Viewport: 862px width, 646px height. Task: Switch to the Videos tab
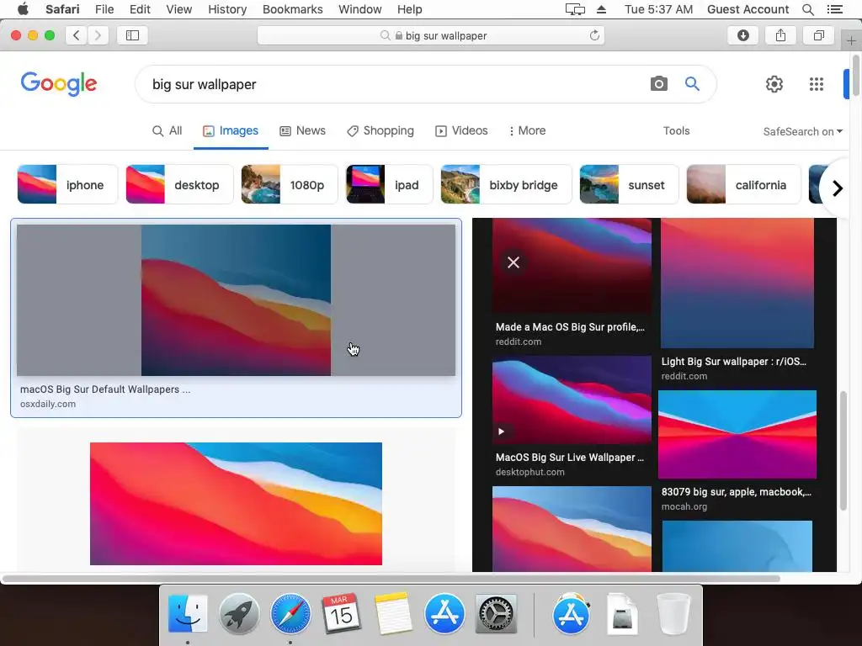pyautogui.click(x=462, y=130)
